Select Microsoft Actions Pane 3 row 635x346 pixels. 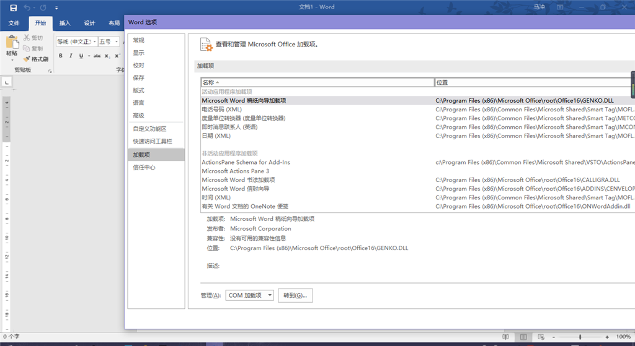point(417,171)
